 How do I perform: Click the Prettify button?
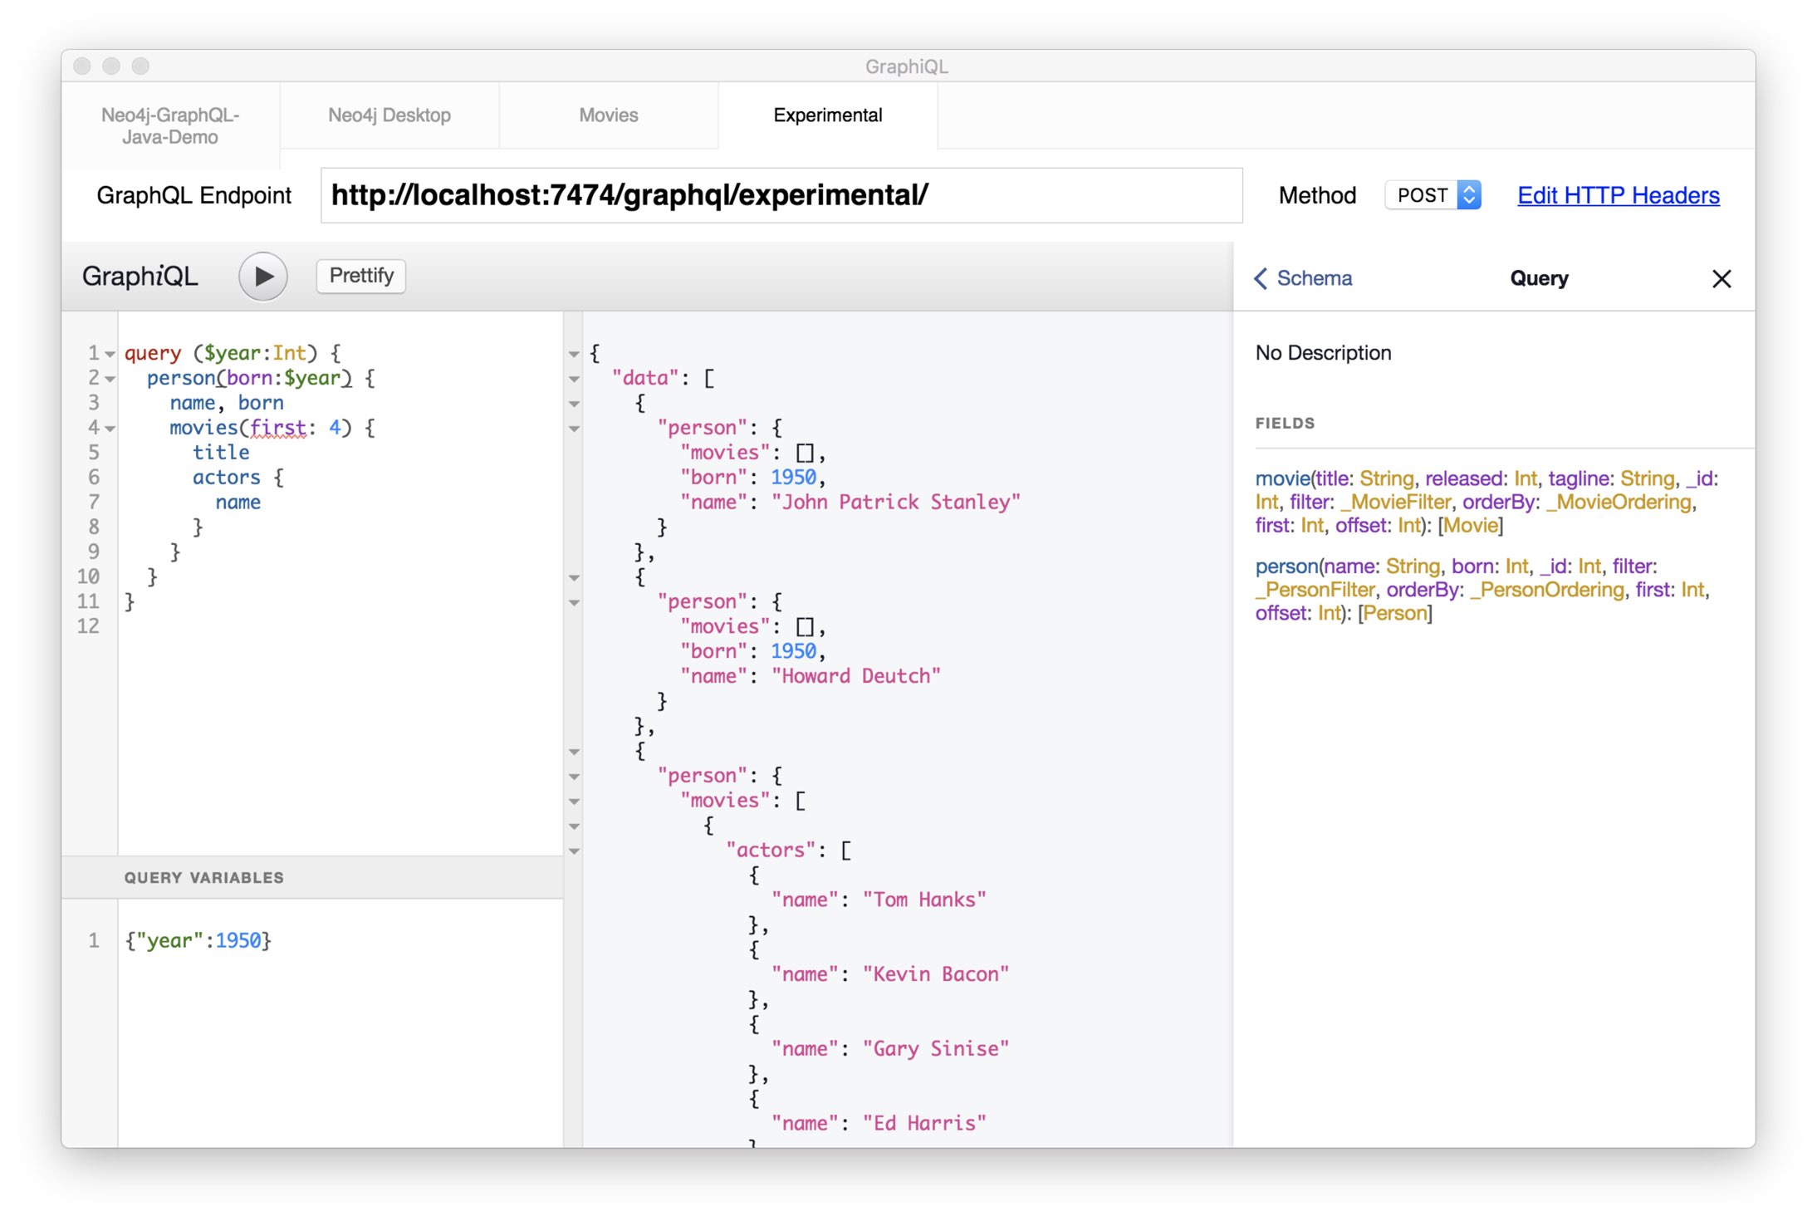(360, 276)
